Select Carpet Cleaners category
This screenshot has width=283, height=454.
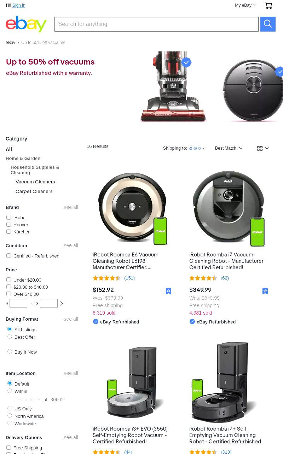point(34,191)
